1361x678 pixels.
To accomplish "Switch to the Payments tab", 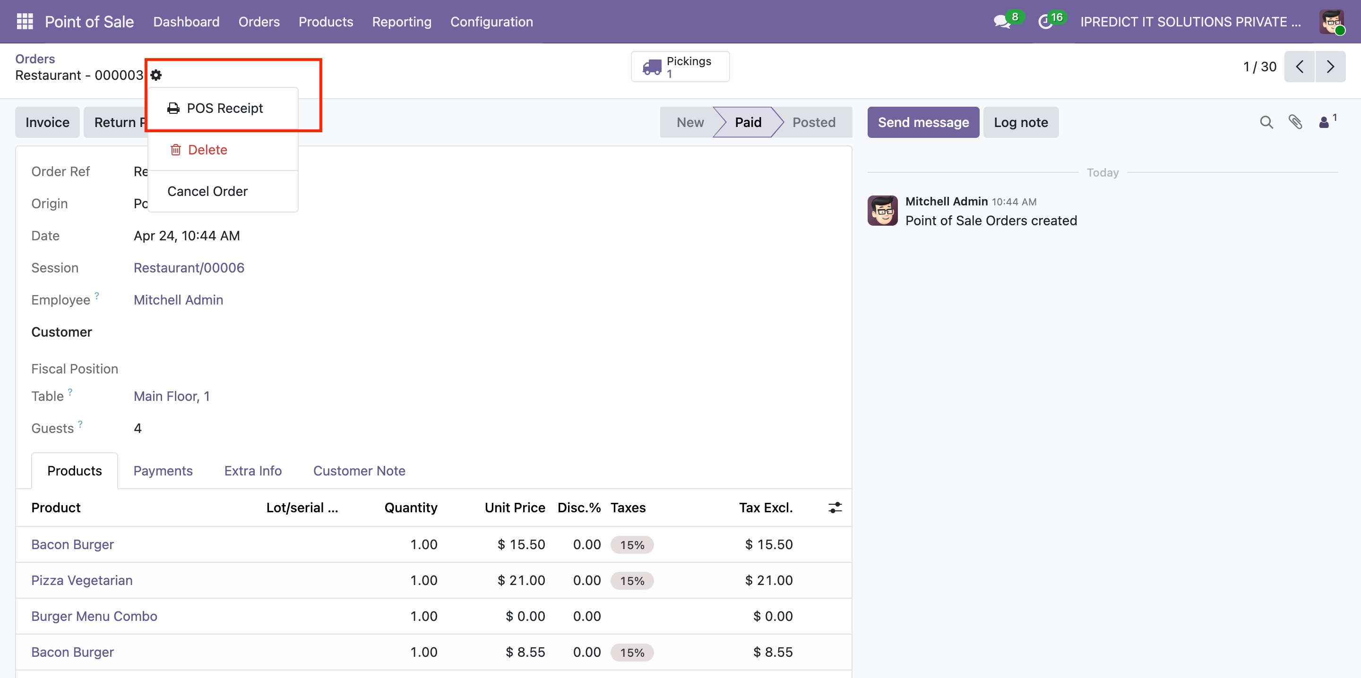I will [163, 470].
